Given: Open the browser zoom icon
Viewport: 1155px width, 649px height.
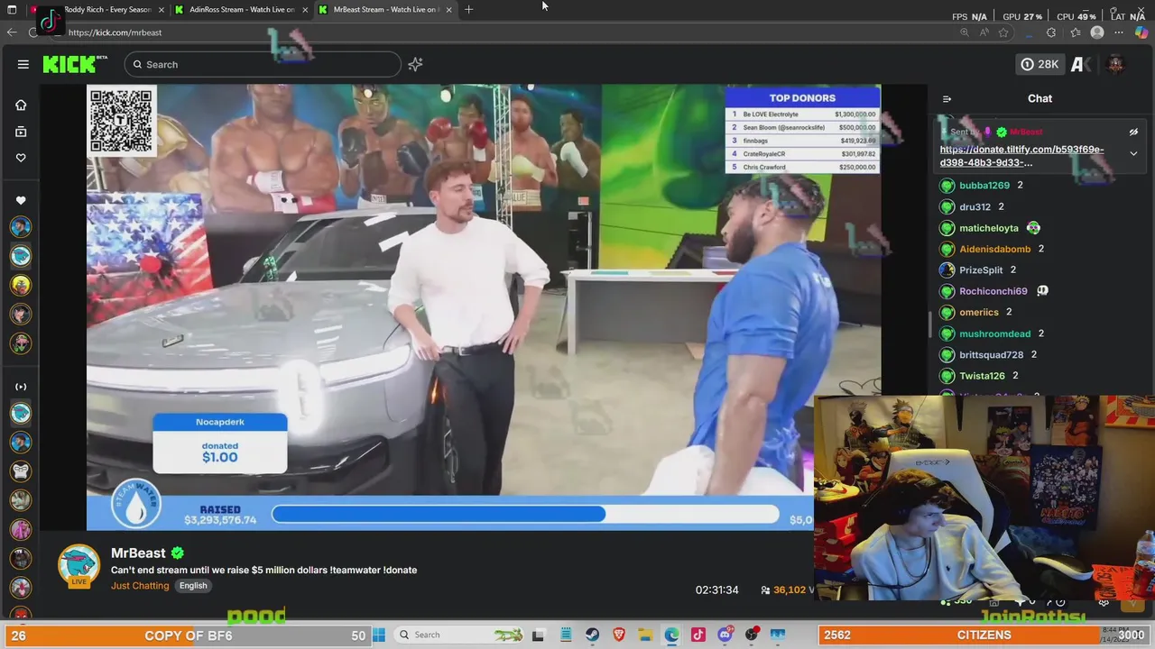Looking at the screenshot, I should pos(965,32).
